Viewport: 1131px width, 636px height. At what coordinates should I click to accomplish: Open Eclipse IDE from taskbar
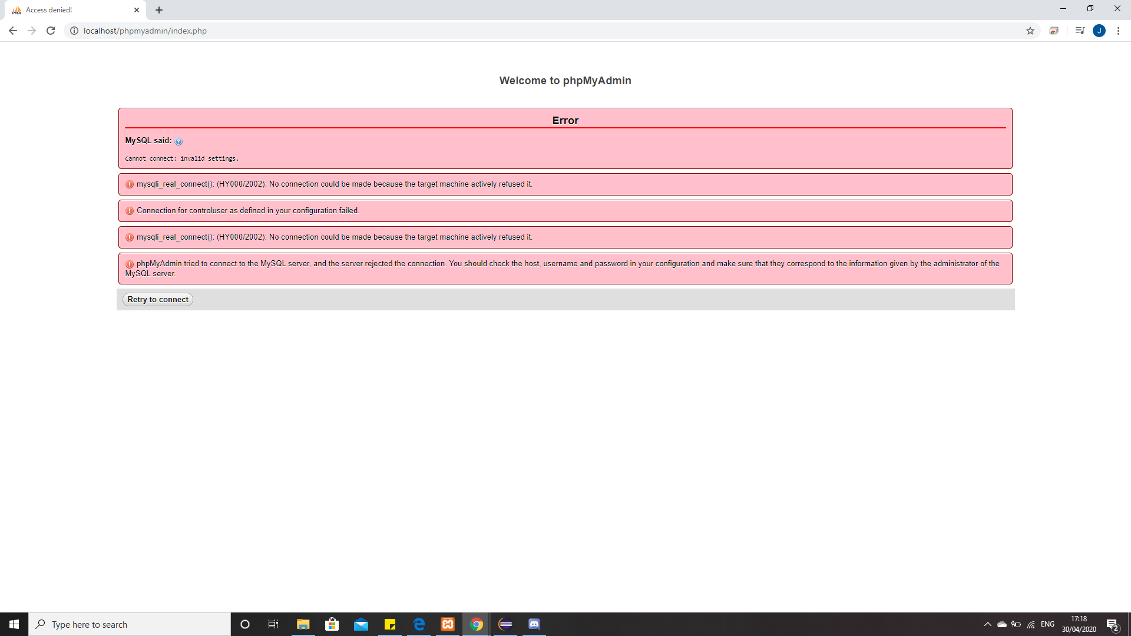point(505,624)
